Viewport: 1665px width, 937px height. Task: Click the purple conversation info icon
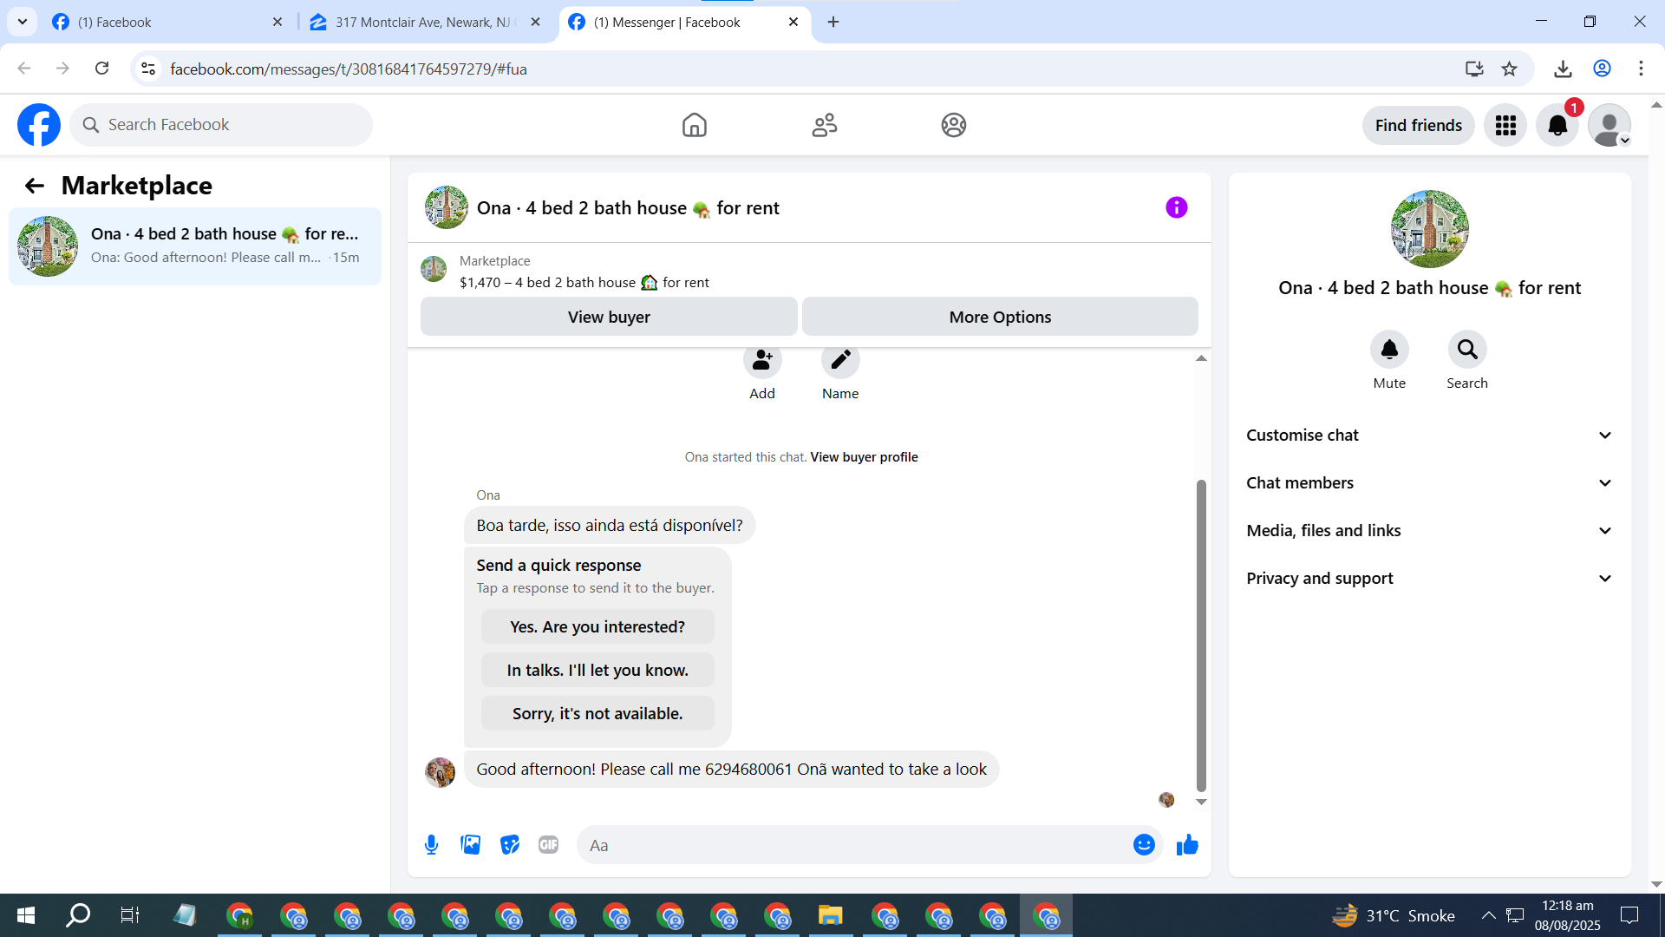1176,207
